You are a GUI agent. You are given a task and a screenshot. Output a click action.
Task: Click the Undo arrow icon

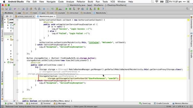(15, 9)
